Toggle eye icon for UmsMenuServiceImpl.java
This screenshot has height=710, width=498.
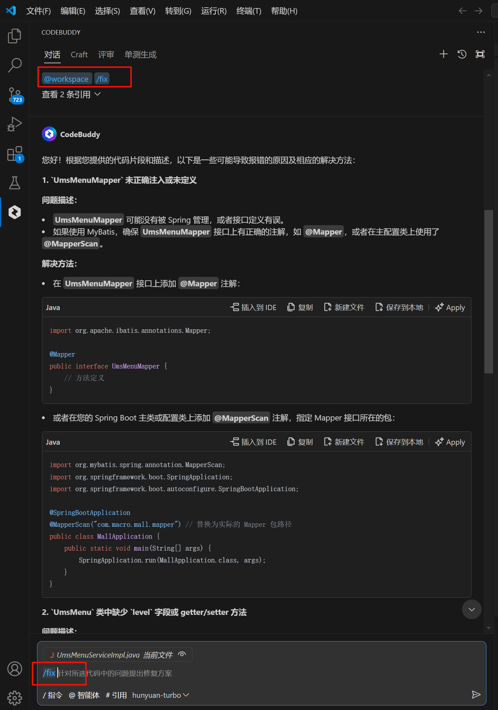coord(182,654)
